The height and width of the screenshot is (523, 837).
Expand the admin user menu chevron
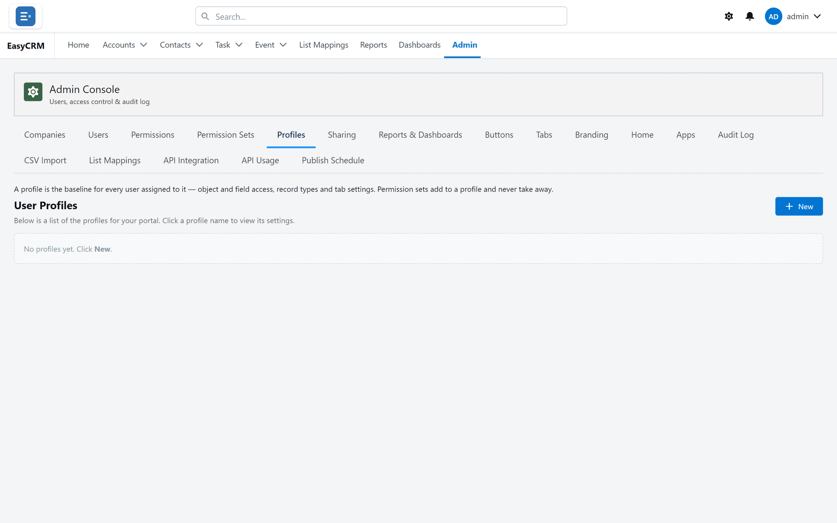[817, 16]
